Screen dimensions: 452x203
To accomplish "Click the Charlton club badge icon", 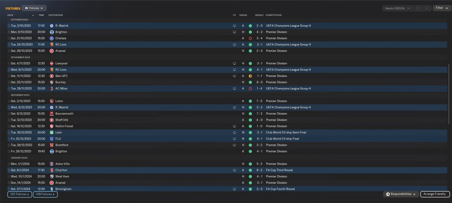I will pos(52,170).
